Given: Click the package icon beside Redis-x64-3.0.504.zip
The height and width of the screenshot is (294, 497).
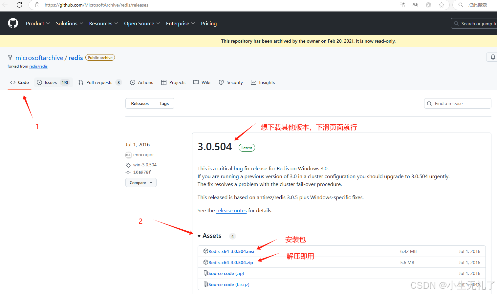Looking at the screenshot, I should tap(205, 262).
